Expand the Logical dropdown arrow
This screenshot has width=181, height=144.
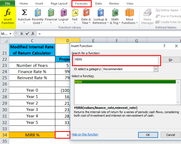click(x=63, y=23)
